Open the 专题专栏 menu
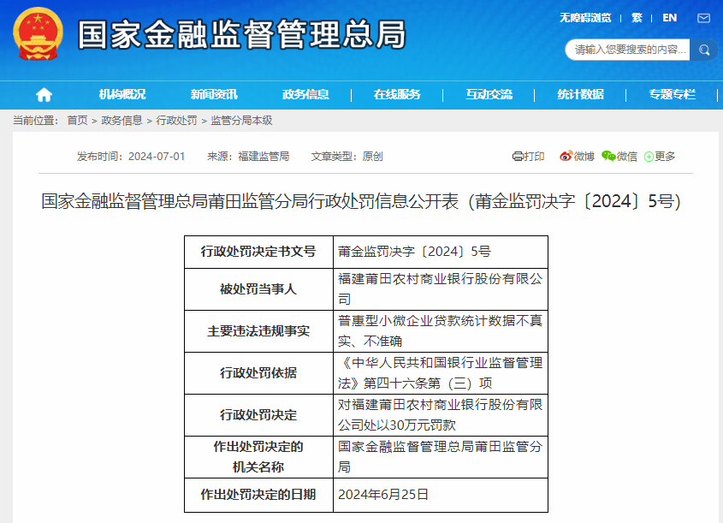Viewport: 723px width, 523px height. tap(673, 94)
